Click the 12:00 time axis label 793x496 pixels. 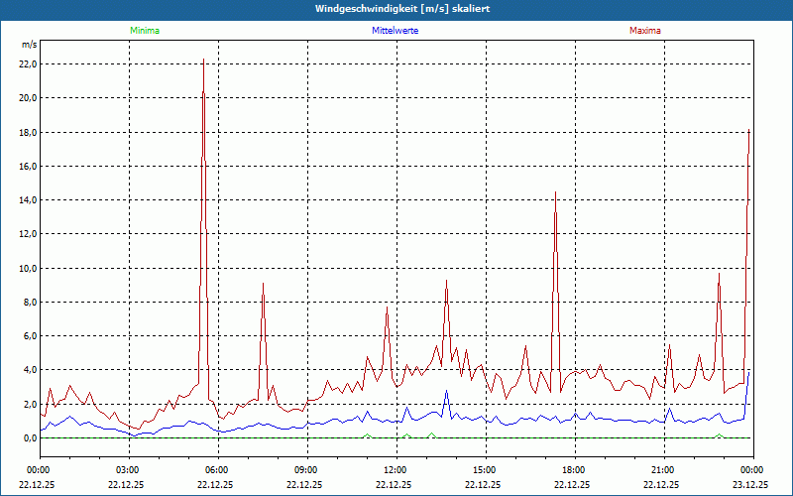pyautogui.click(x=397, y=470)
